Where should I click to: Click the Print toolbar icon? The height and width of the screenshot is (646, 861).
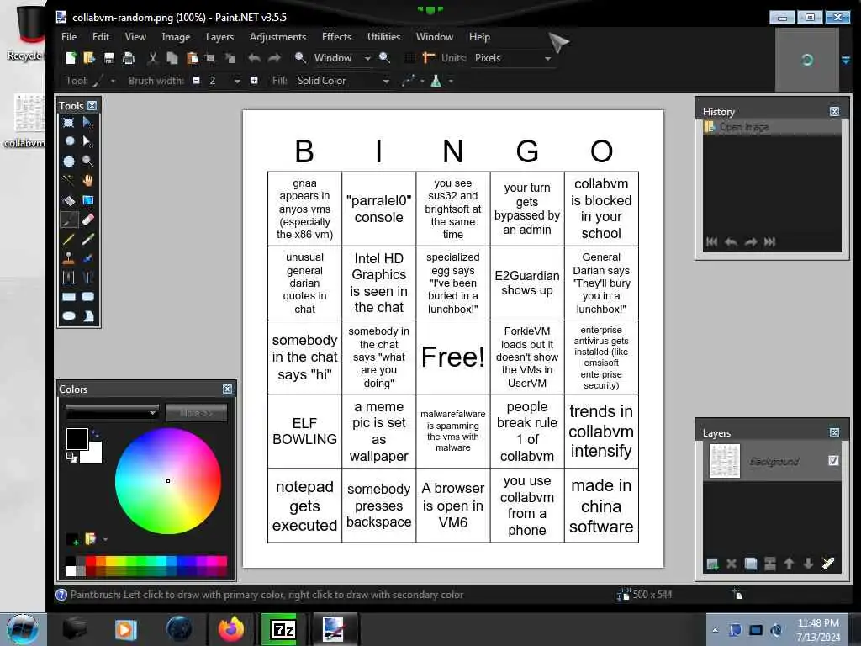click(x=129, y=58)
